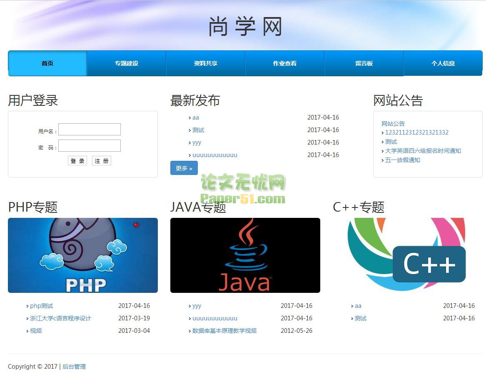The height and width of the screenshot is (377, 486).
Task: Click the 尚学网 site title
Action: (245, 27)
